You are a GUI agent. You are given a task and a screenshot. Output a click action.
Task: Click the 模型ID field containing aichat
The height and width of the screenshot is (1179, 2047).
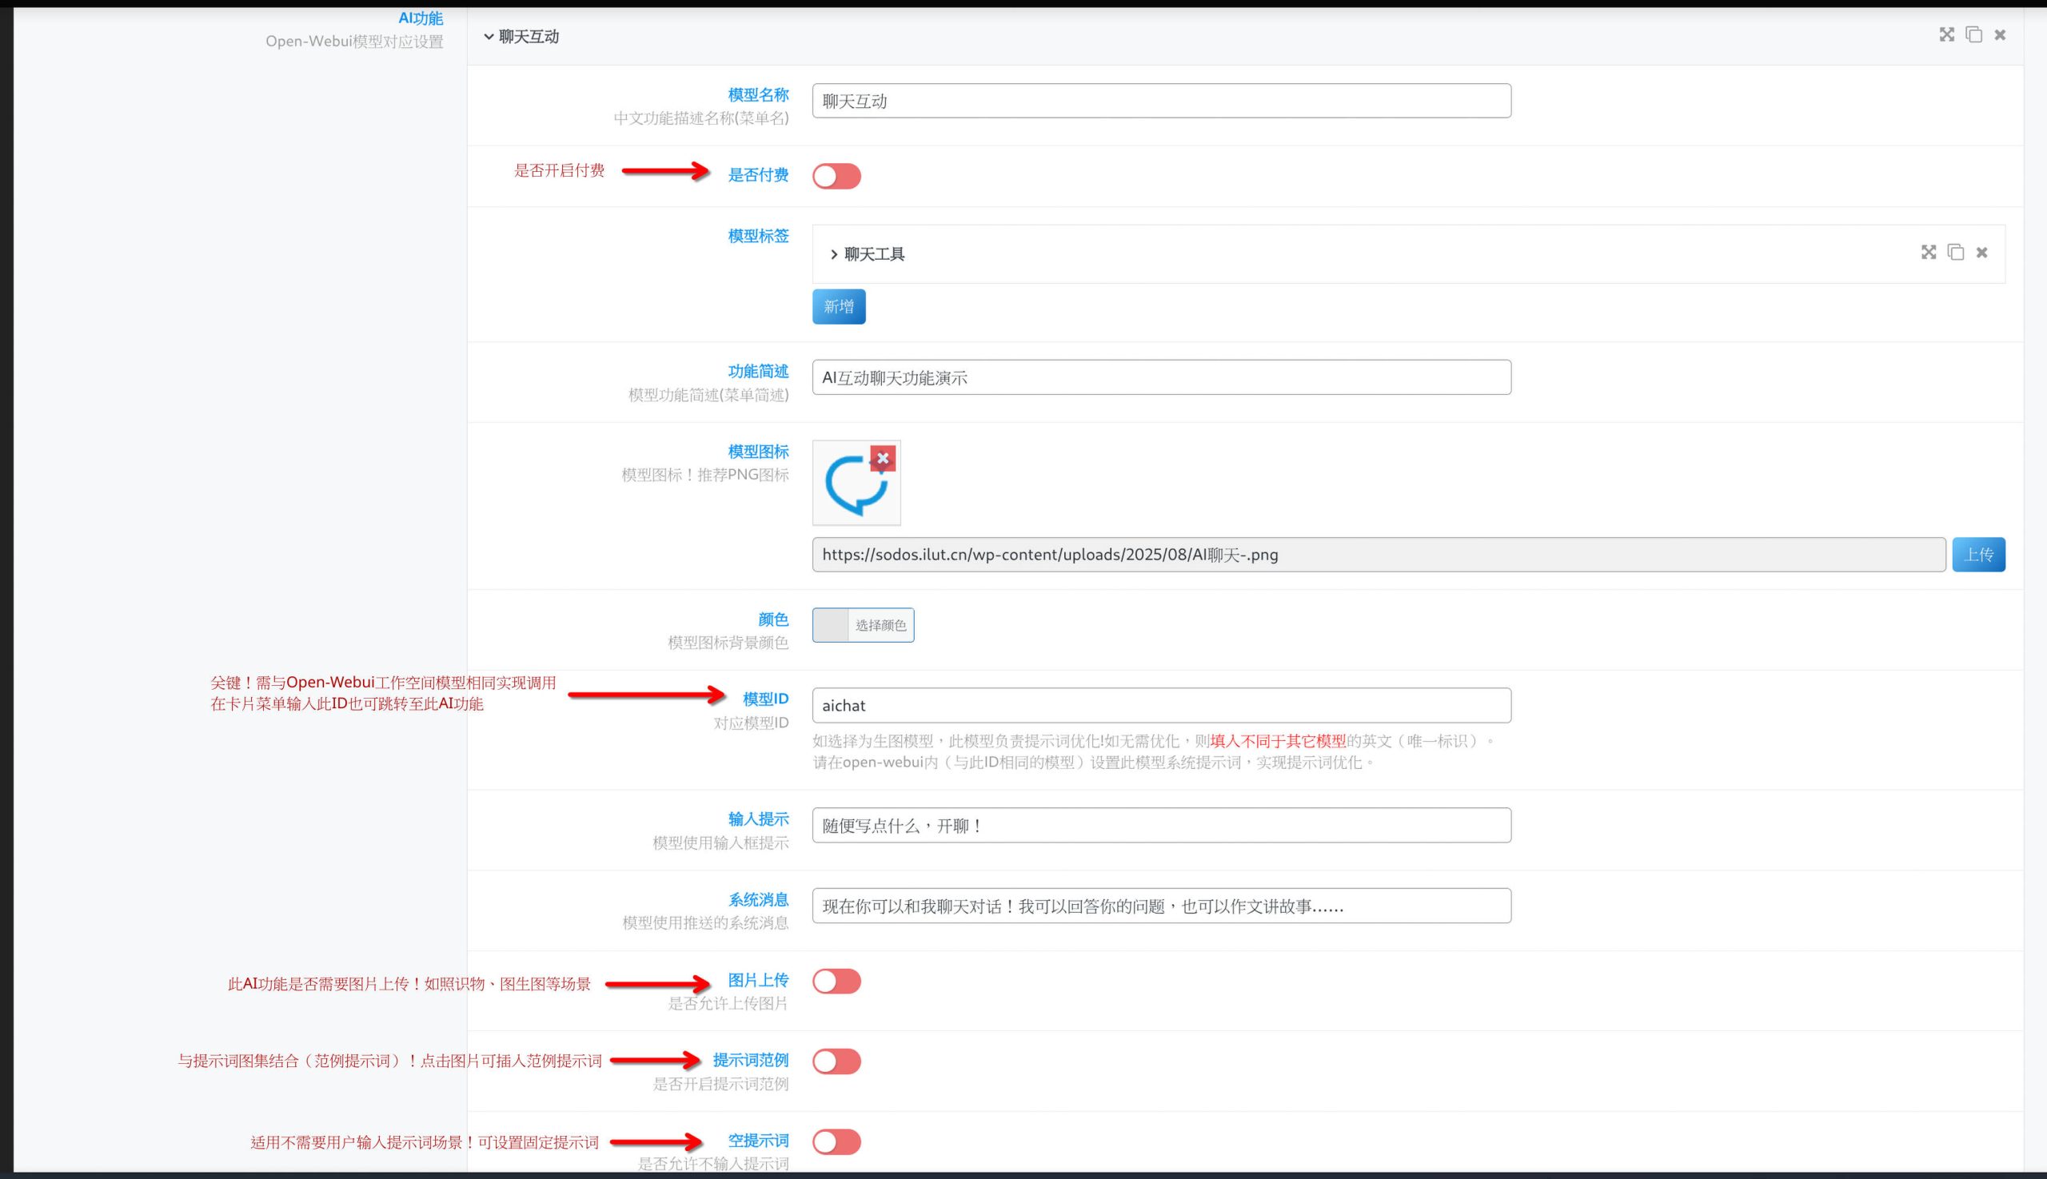pyautogui.click(x=1161, y=705)
